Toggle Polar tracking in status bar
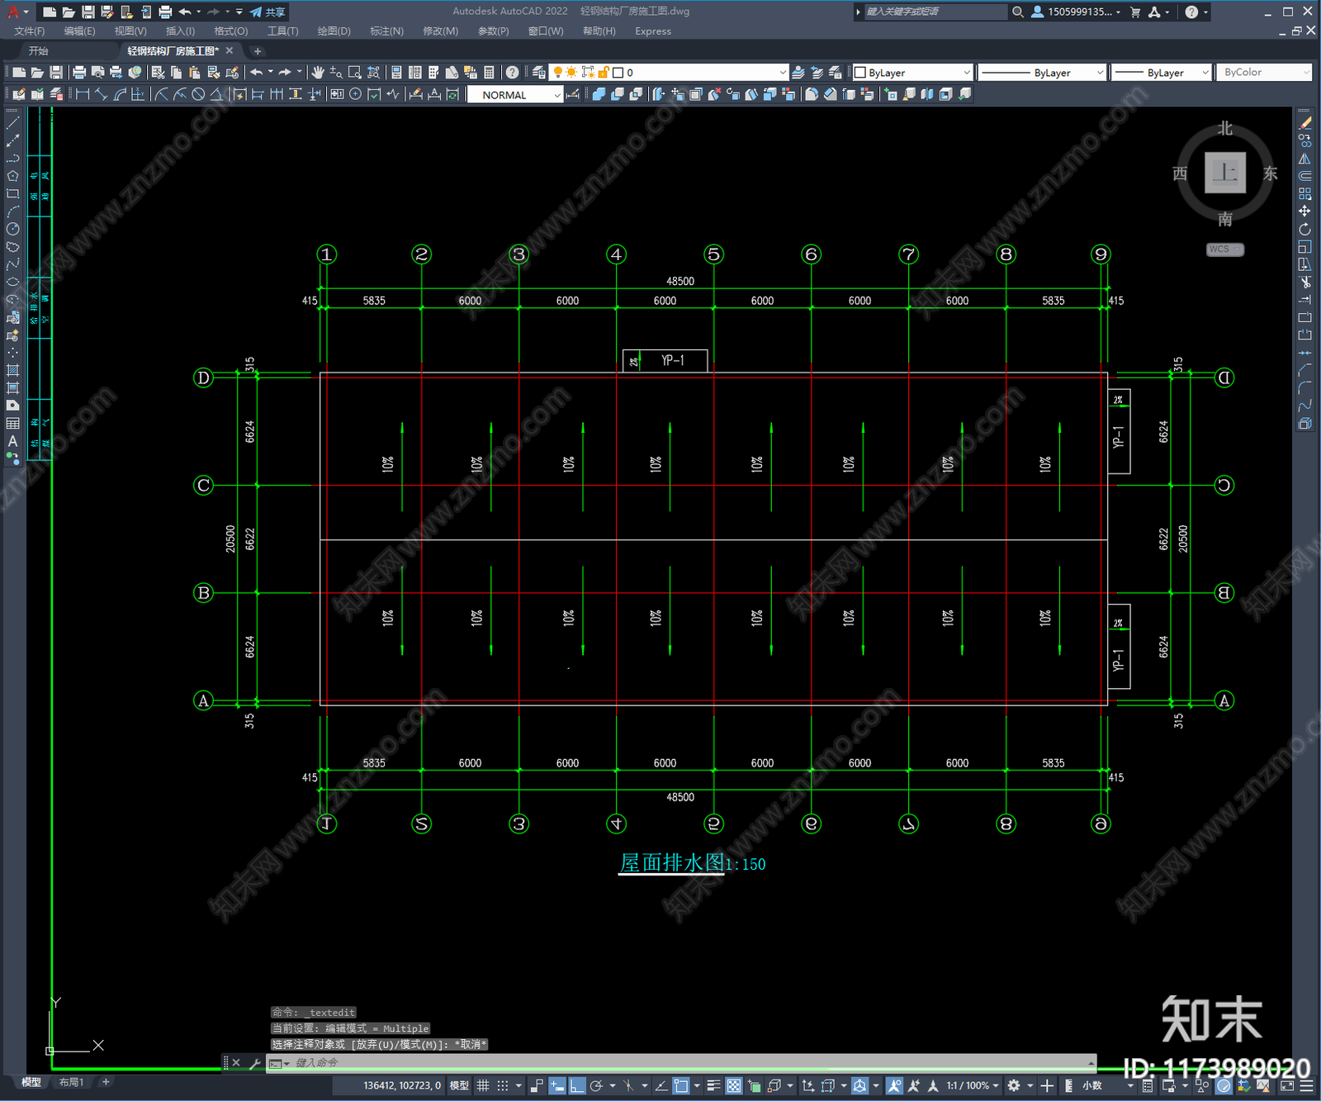 596,1085
